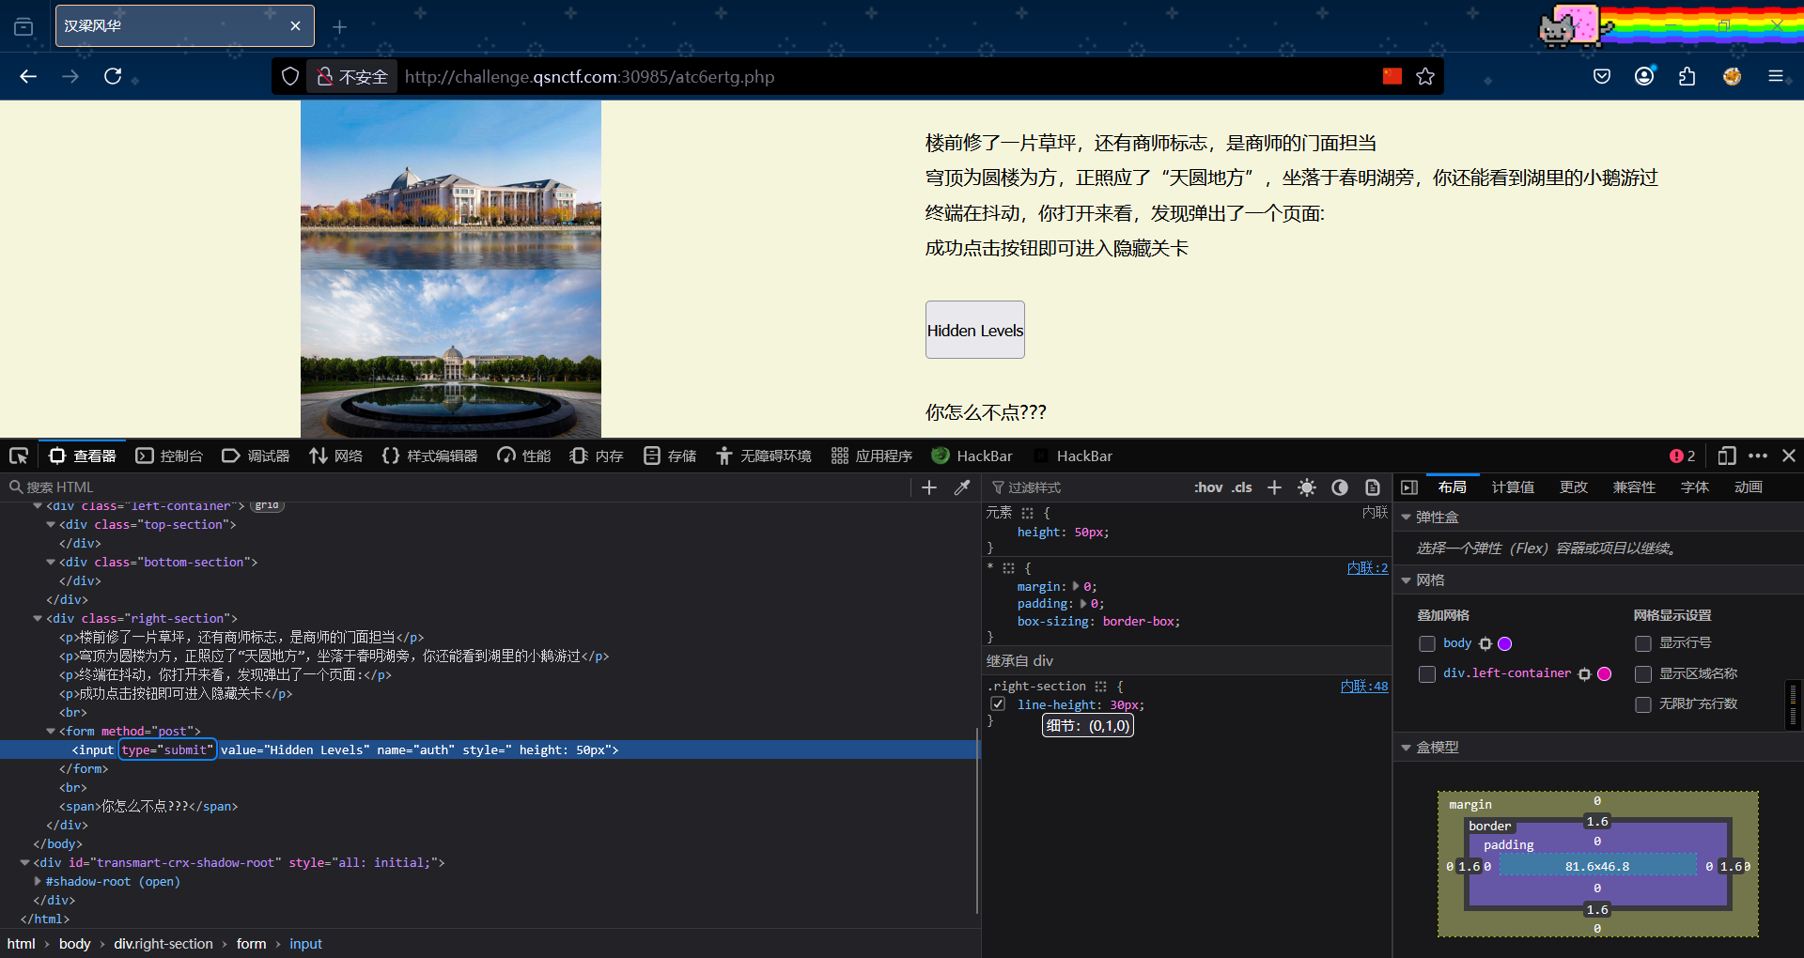Open a new browser tab
The height and width of the screenshot is (958, 1804).
[340, 27]
